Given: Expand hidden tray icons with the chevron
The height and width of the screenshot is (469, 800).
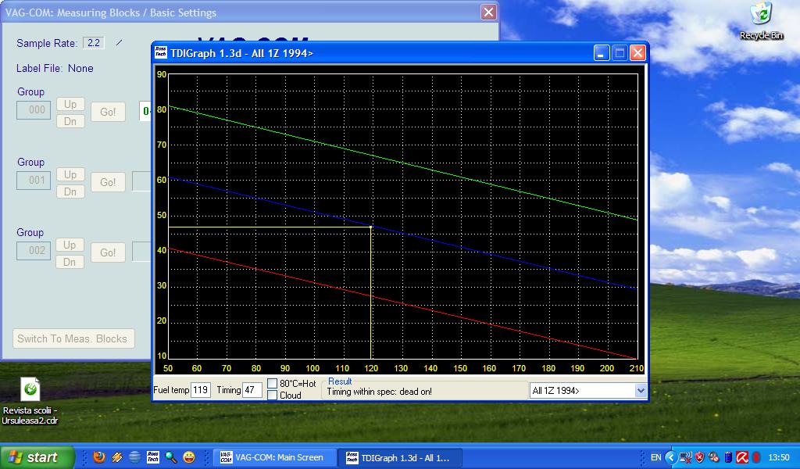Looking at the screenshot, I should click(x=671, y=457).
